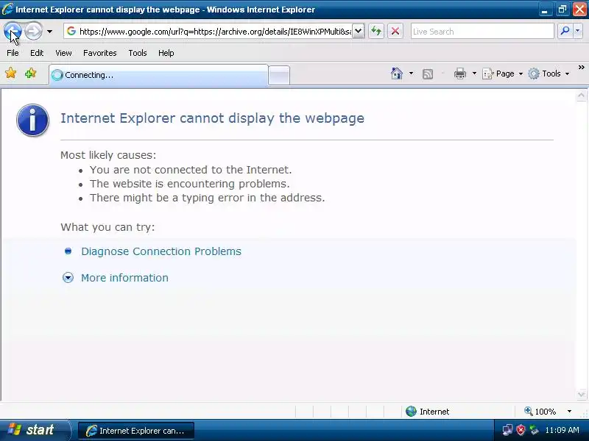Open the Edit menu
The image size is (589, 441).
[x=37, y=53]
